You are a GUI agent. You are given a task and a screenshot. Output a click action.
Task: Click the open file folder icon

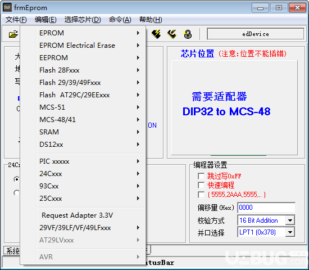[13, 34]
